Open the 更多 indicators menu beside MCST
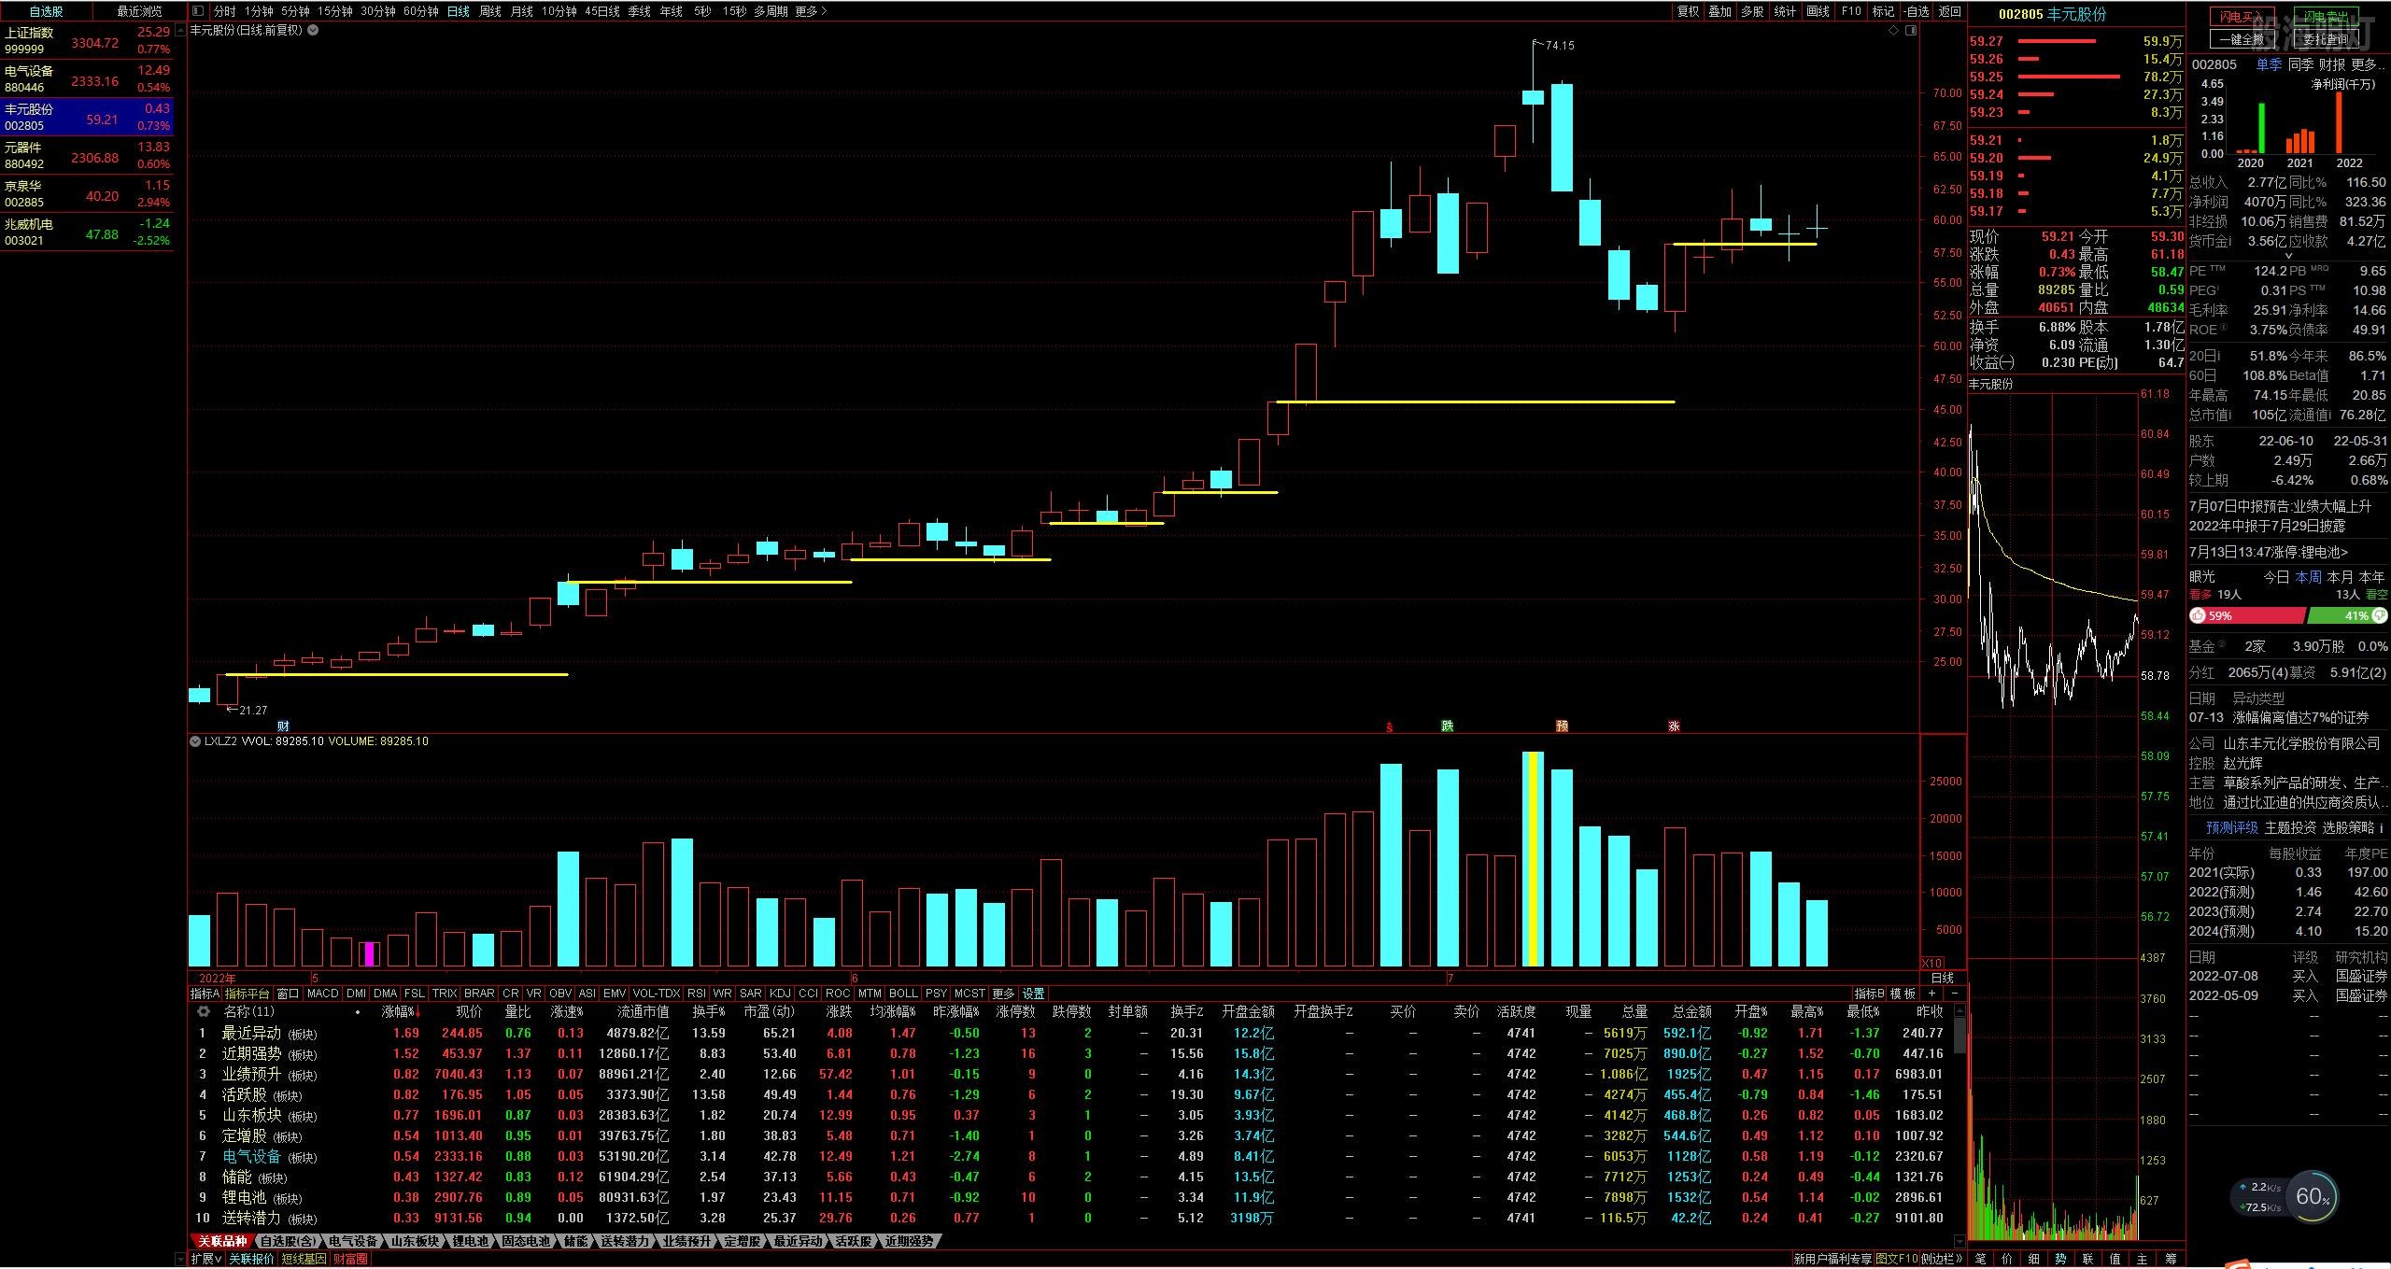The width and height of the screenshot is (2391, 1269). pyautogui.click(x=1003, y=994)
